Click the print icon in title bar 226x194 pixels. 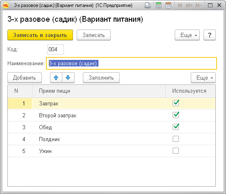148,5
